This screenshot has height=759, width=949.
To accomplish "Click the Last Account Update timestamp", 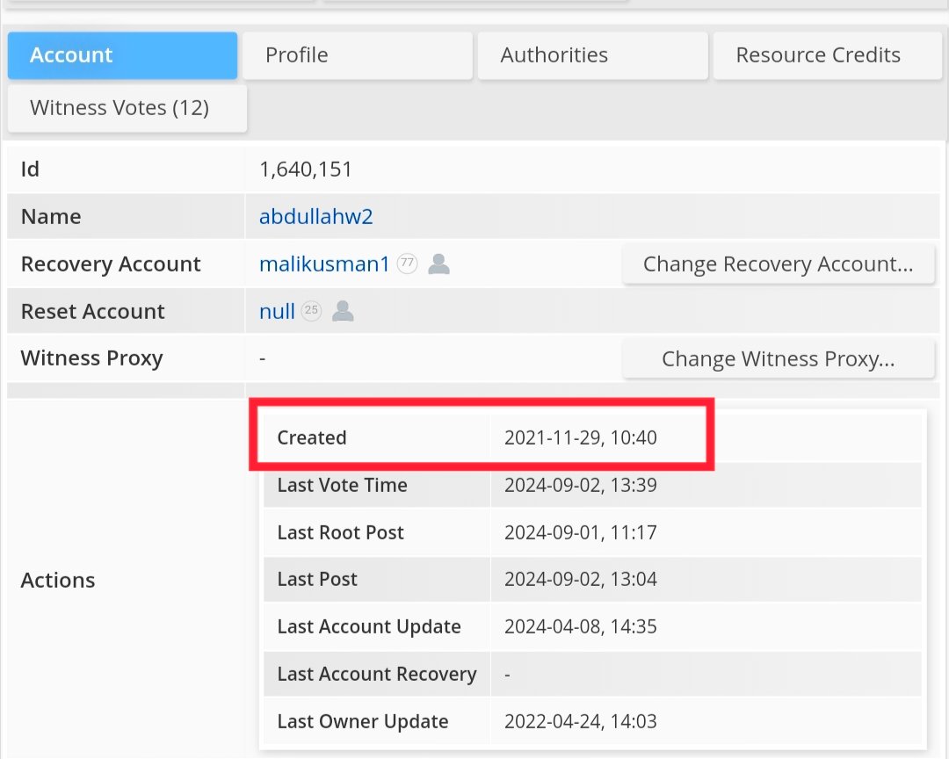I will [580, 627].
